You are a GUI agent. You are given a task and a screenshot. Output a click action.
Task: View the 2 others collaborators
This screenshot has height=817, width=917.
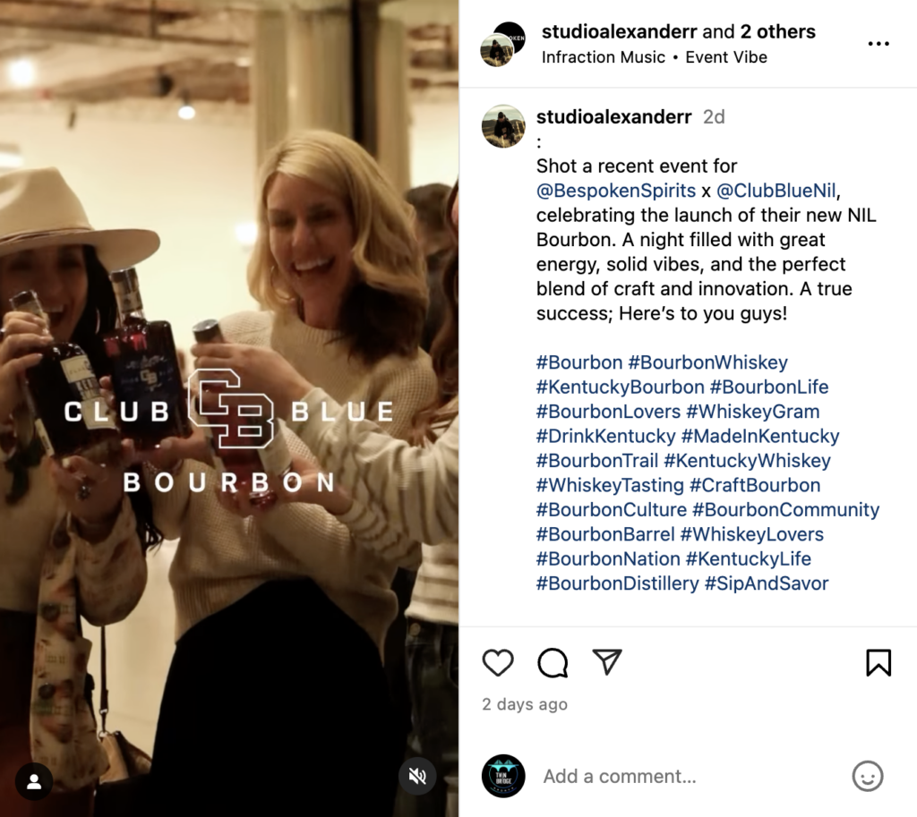tap(778, 31)
